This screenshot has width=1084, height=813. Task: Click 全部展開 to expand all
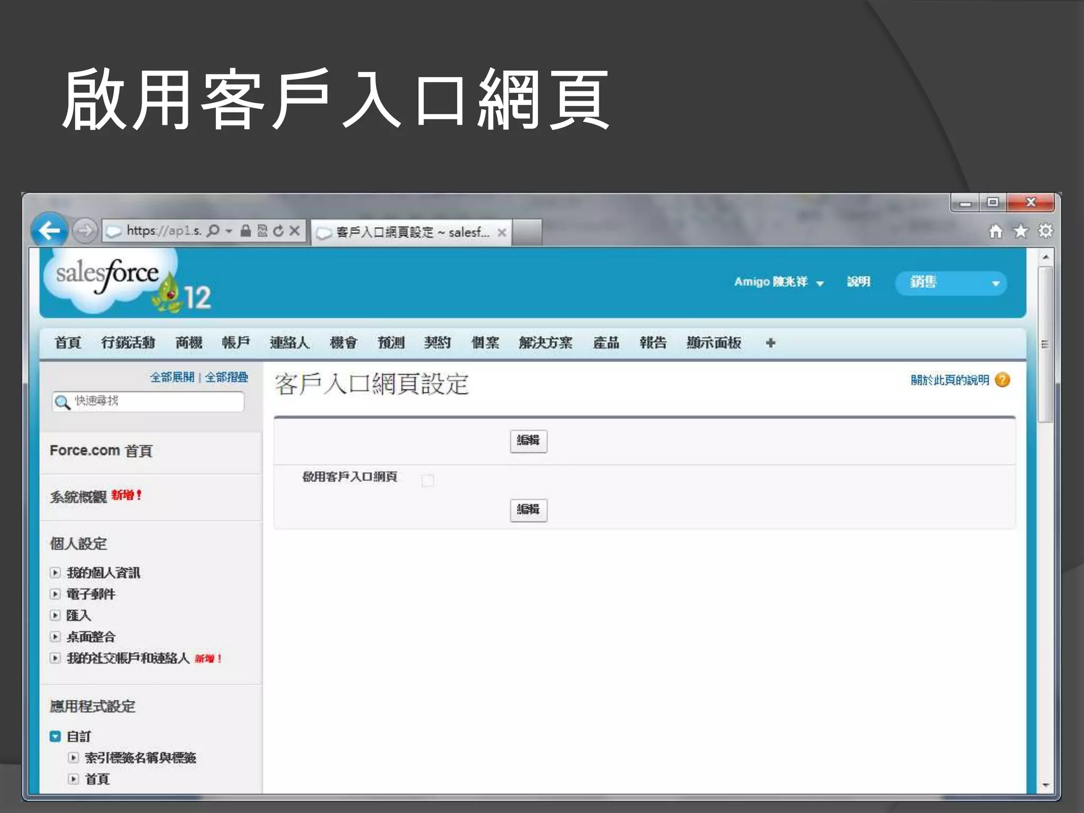[172, 377]
